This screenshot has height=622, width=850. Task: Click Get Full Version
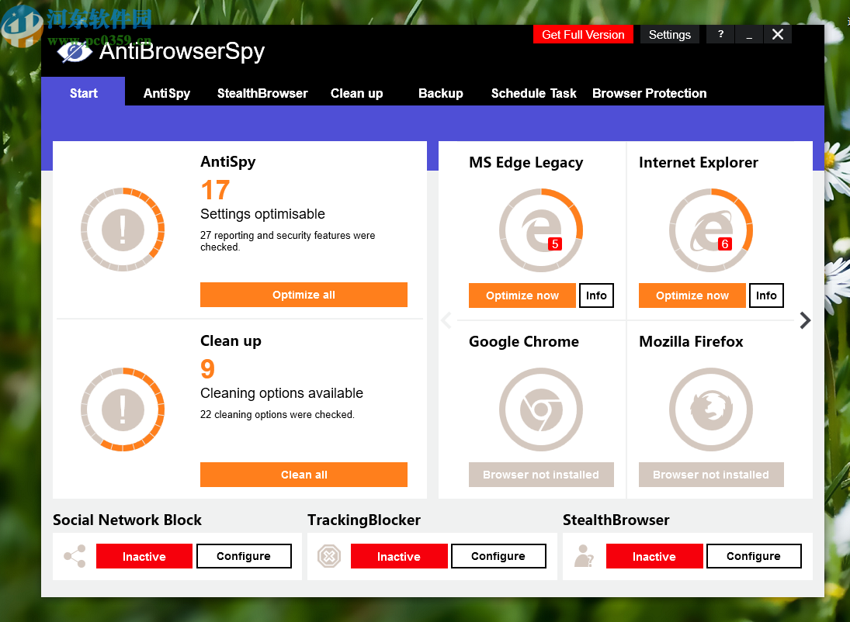(583, 34)
